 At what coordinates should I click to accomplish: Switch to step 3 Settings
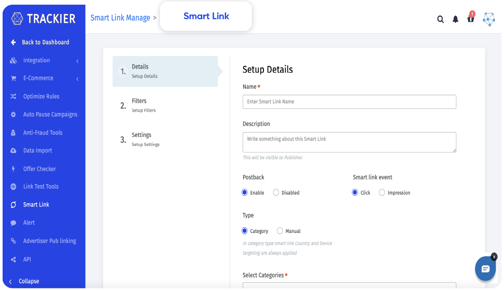(141, 139)
